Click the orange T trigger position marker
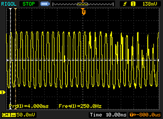163x119 pixels. [x=84, y=12]
